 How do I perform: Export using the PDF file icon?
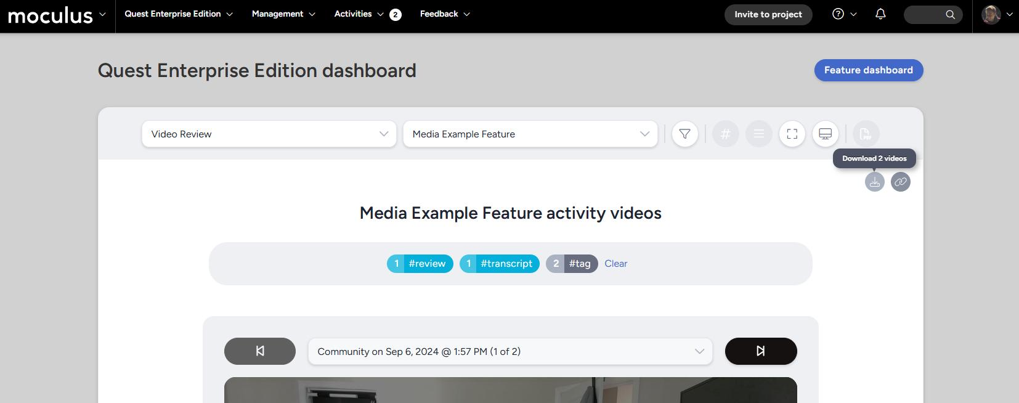pos(866,134)
